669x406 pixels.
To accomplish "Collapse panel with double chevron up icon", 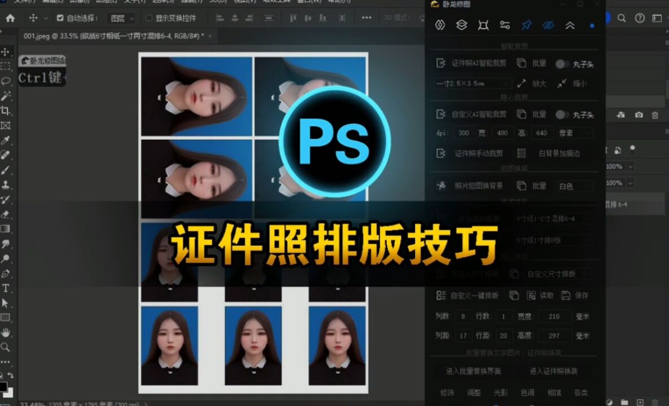I will pos(570,25).
